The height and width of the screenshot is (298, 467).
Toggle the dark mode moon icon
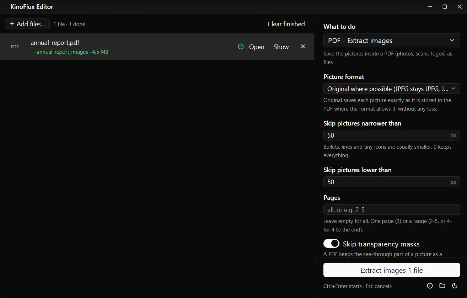click(x=455, y=286)
